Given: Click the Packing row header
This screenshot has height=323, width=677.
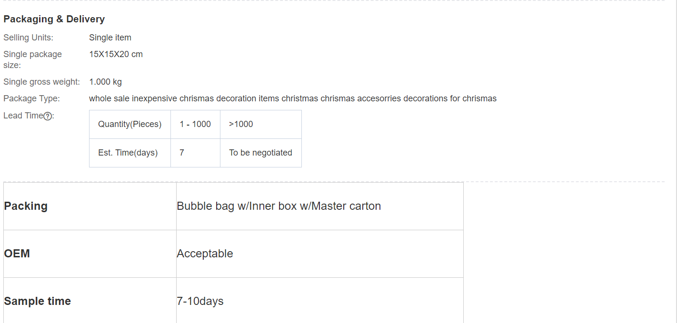Looking at the screenshot, I should 26,206.
